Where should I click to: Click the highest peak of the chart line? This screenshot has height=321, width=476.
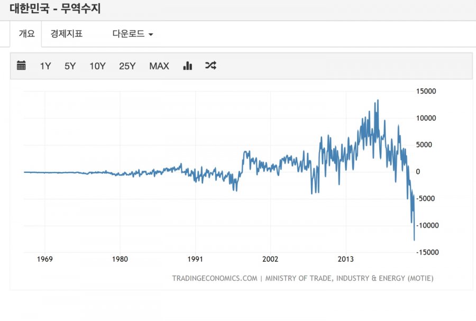click(377, 100)
